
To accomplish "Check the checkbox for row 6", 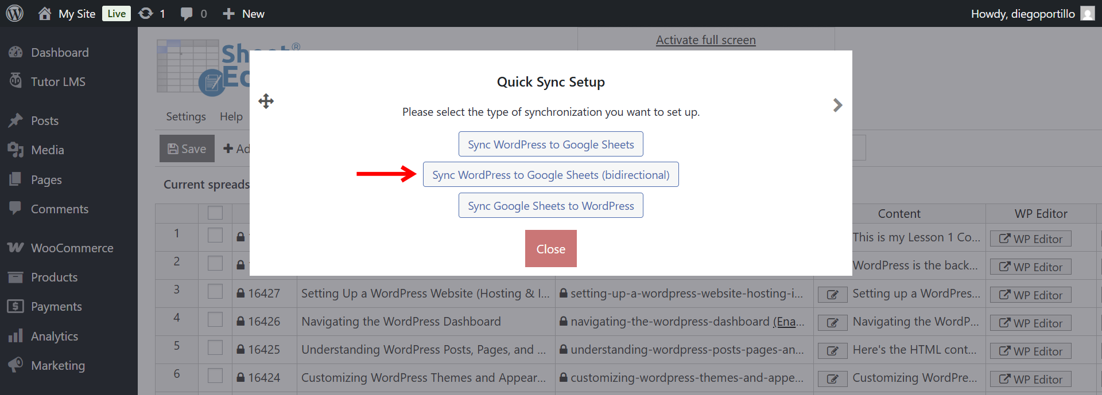I will click(x=215, y=376).
